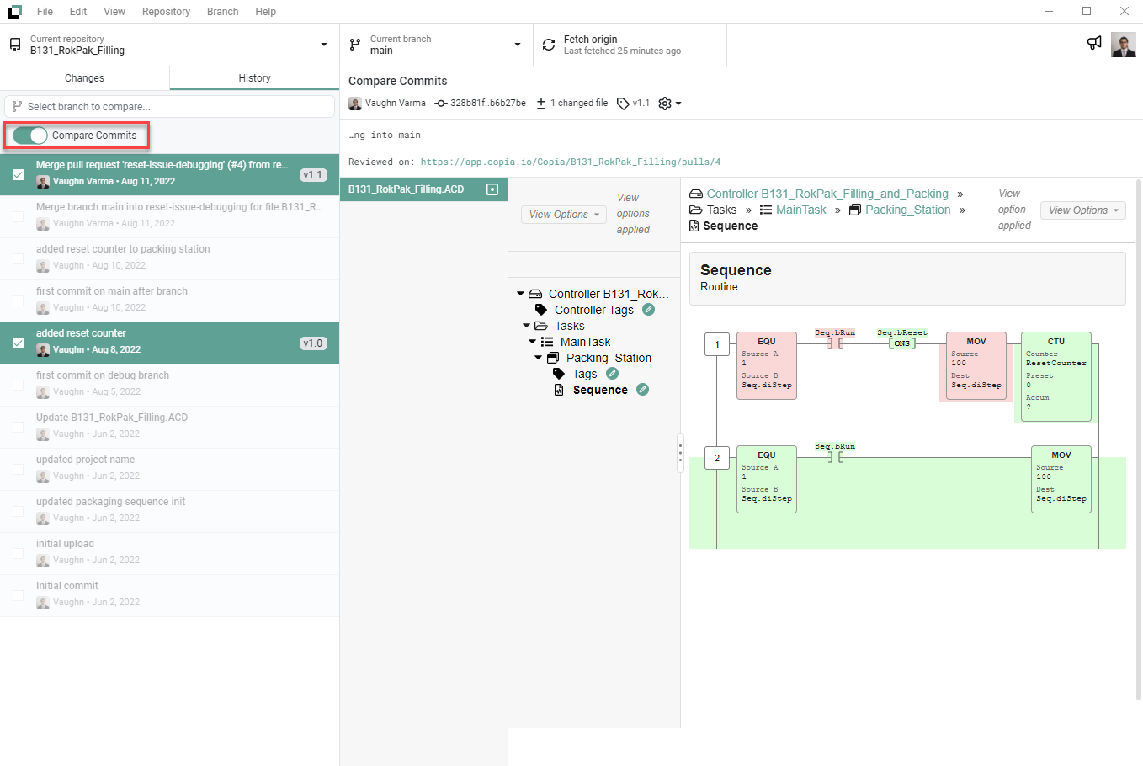The height and width of the screenshot is (766, 1143).
Task: Disable the Compare Commits toggle
Action: [x=31, y=135]
